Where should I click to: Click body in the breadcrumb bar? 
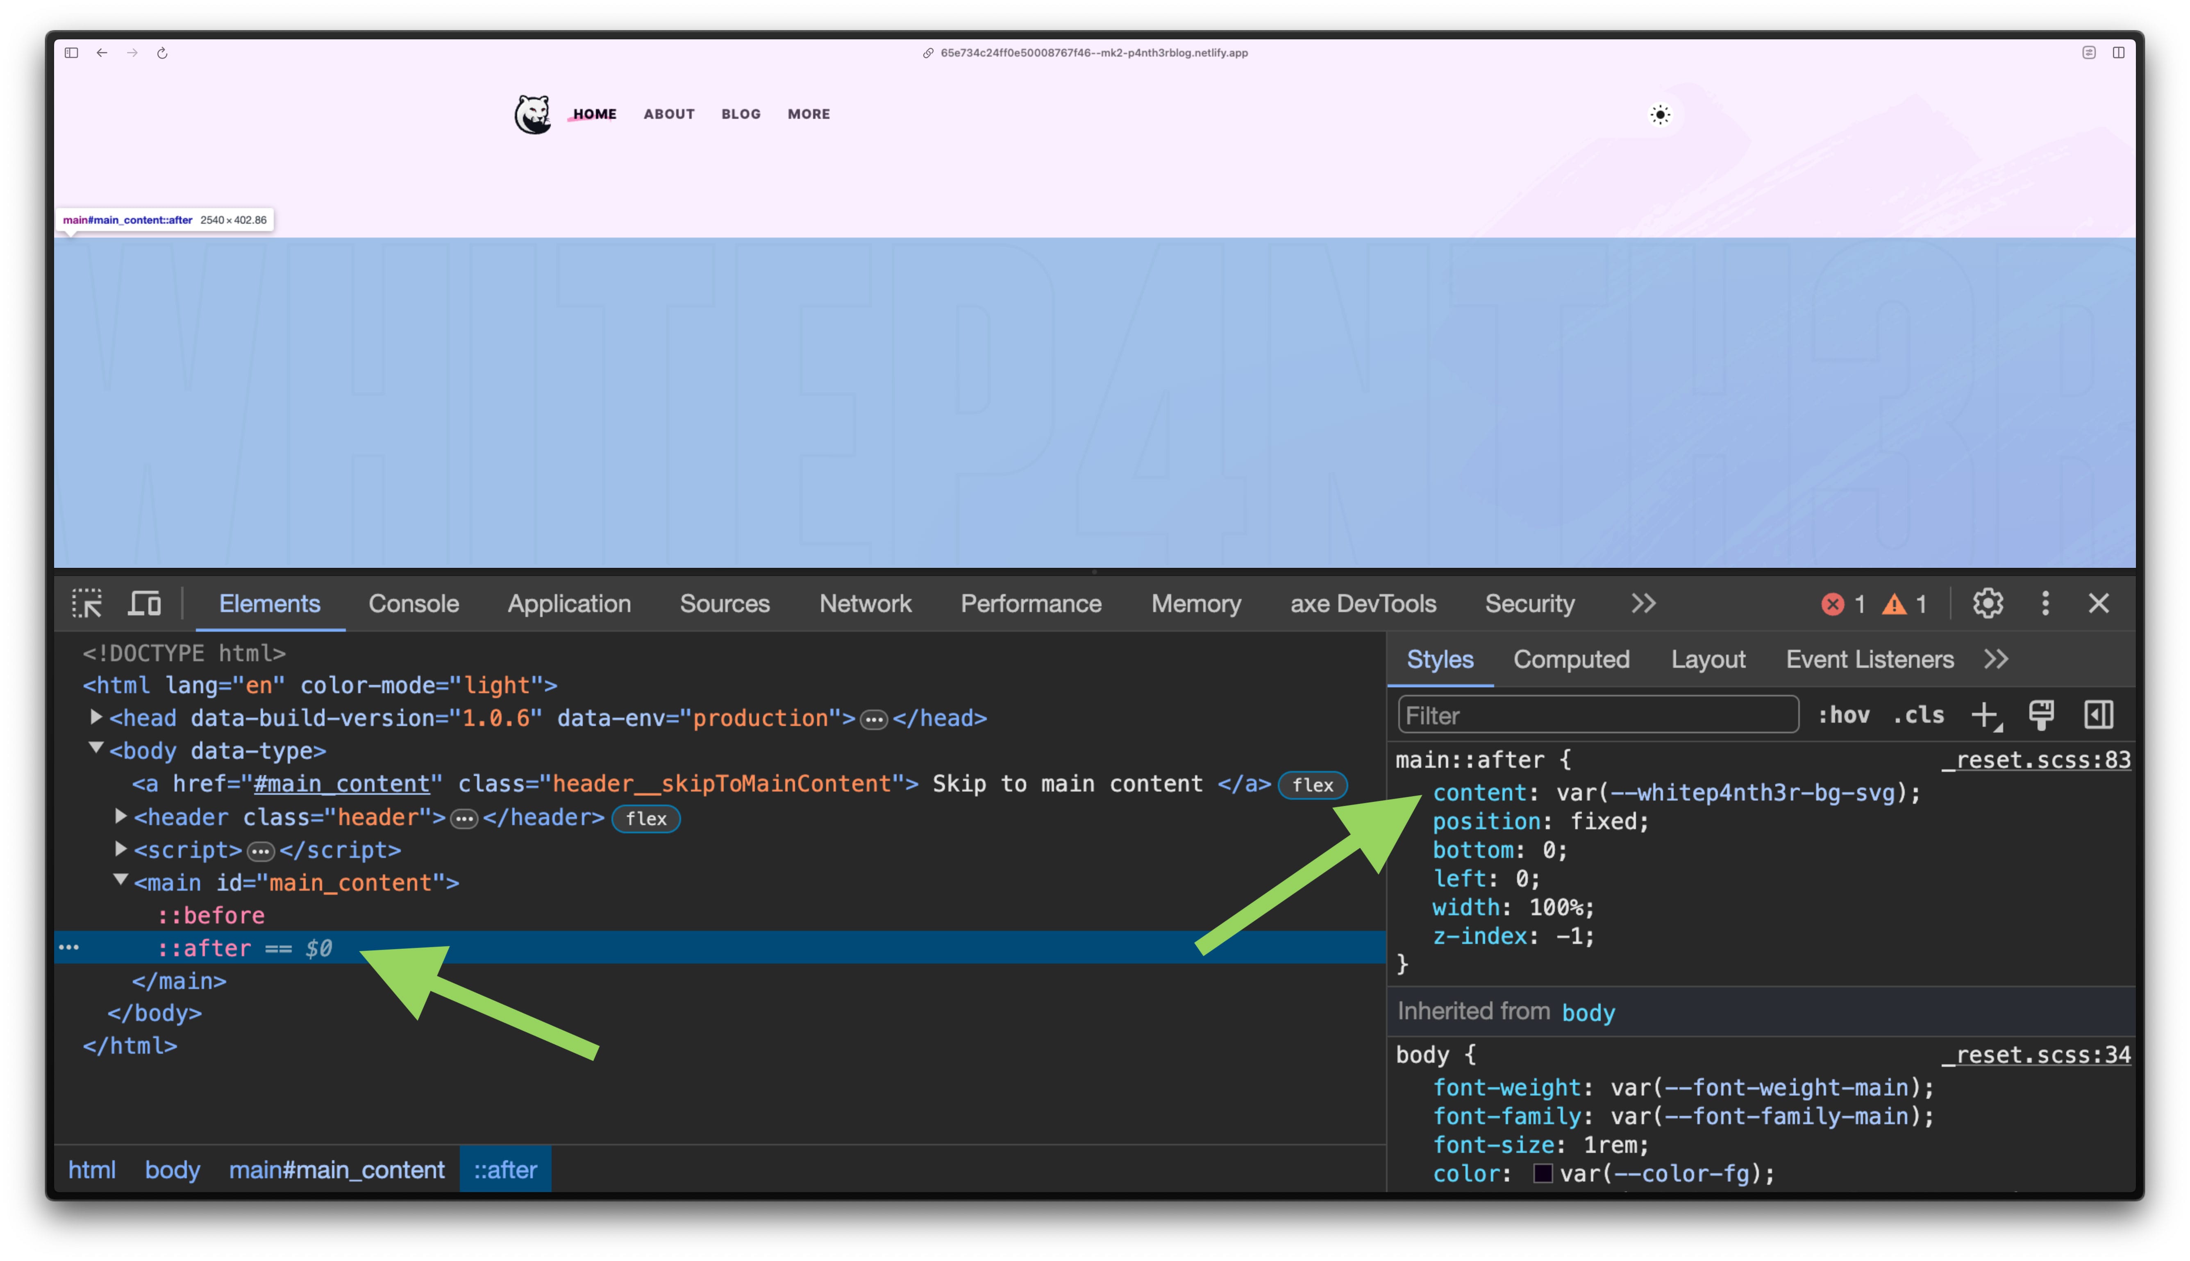click(173, 1169)
